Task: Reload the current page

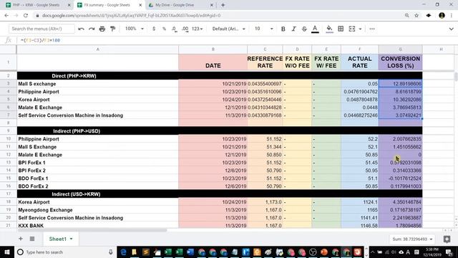Action: [x=26, y=16]
